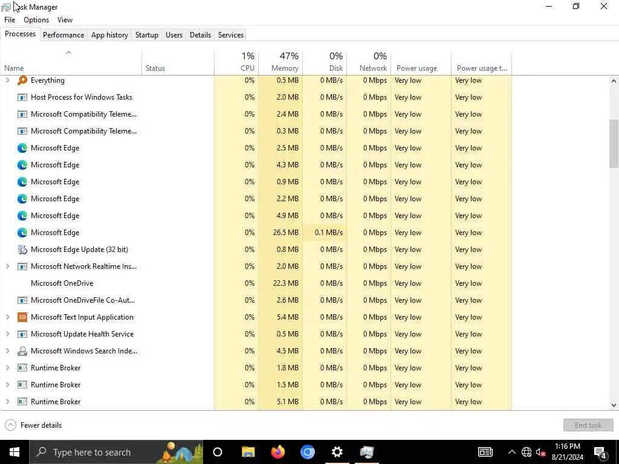This screenshot has height=464, width=619.
Task: Switch to the Details tab
Action: pyautogui.click(x=200, y=34)
